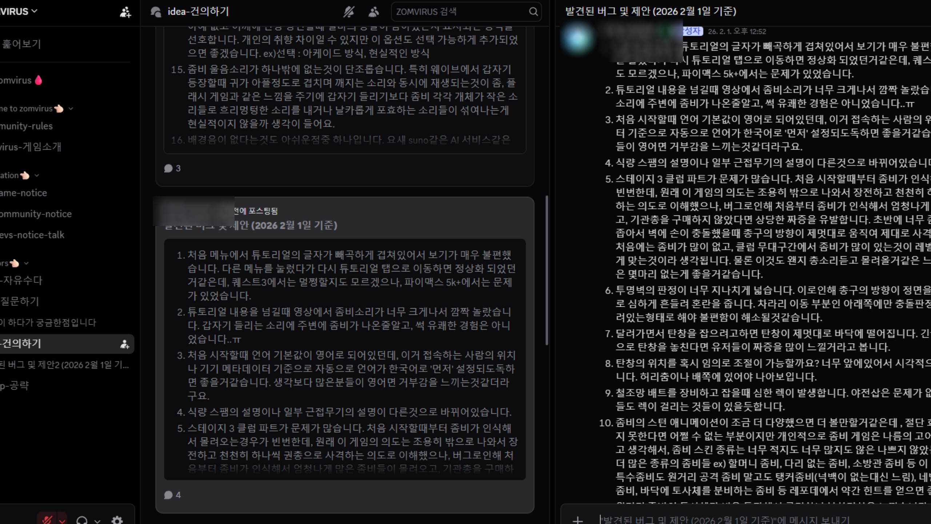
Task: Show member list icon in channel header
Action: pyautogui.click(x=373, y=12)
